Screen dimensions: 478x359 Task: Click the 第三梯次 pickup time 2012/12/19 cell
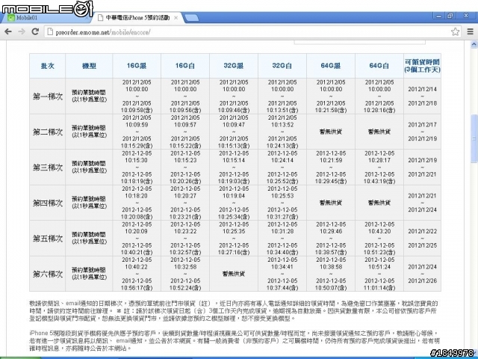[422, 167]
